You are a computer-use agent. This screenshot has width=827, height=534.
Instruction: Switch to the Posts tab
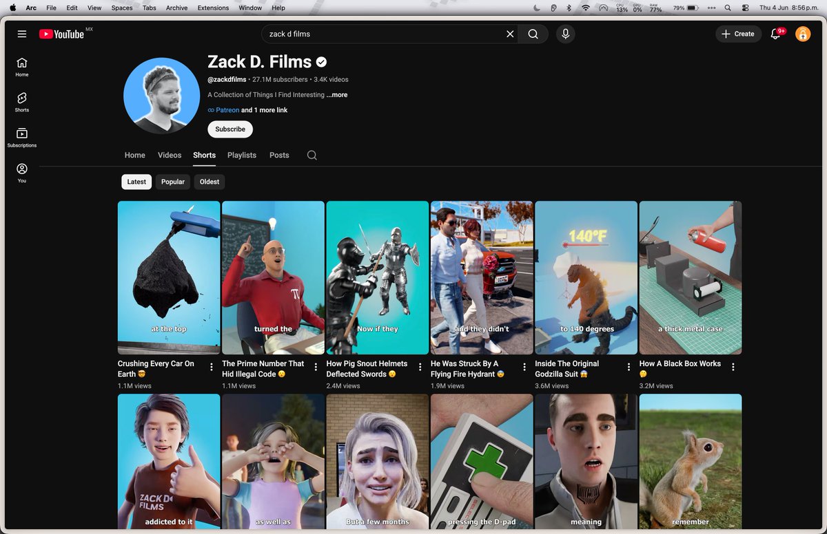279,156
